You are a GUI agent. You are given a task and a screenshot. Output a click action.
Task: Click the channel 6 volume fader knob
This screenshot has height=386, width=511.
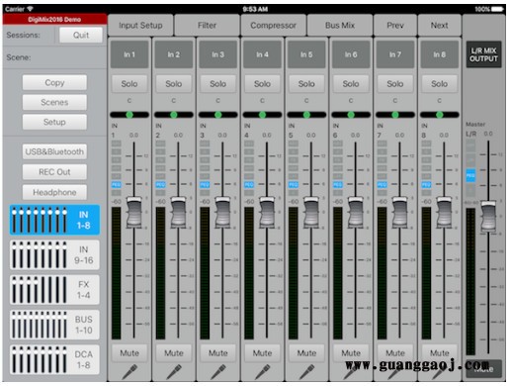[x=356, y=213]
